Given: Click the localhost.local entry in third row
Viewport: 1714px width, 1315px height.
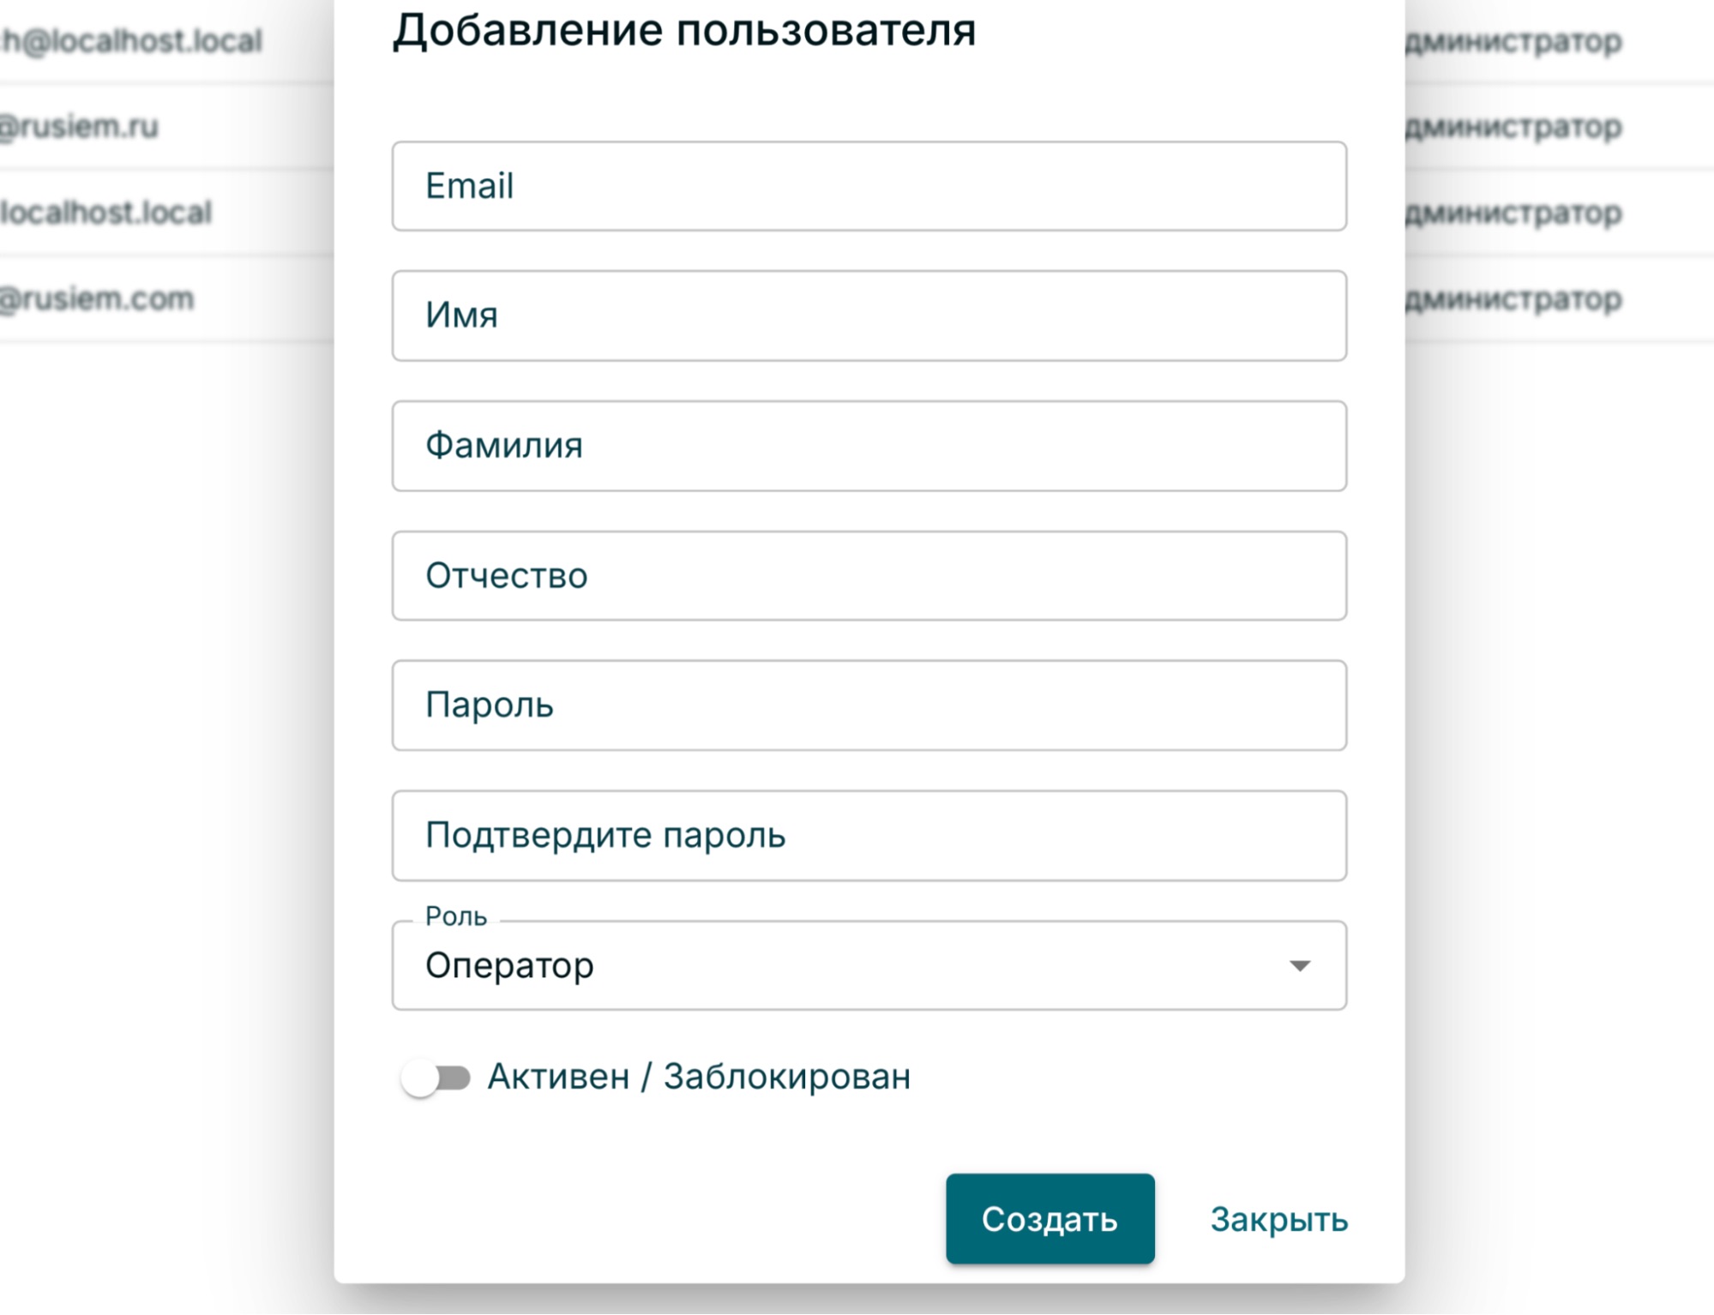Looking at the screenshot, I should [x=105, y=213].
